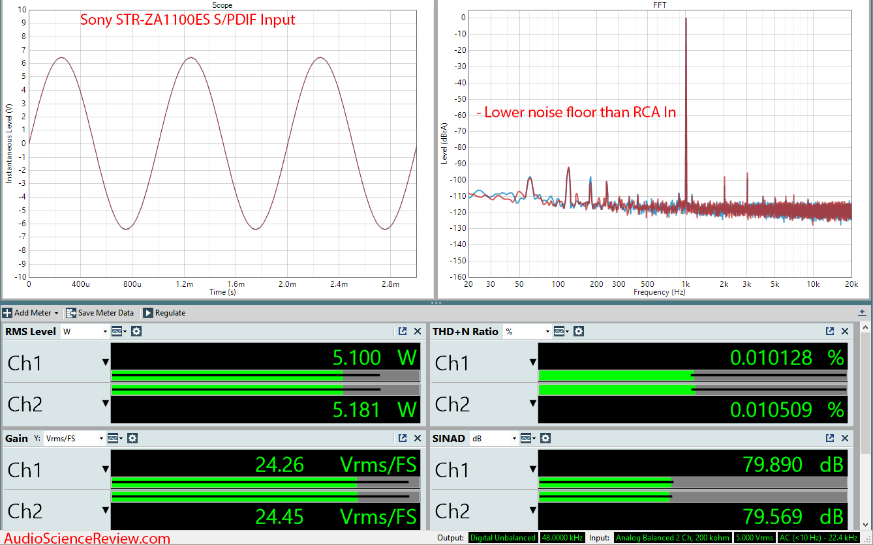Click SINAD Ch2 value 79.569 dB
The height and width of the screenshot is (545, 873).
tap(793, 516)
